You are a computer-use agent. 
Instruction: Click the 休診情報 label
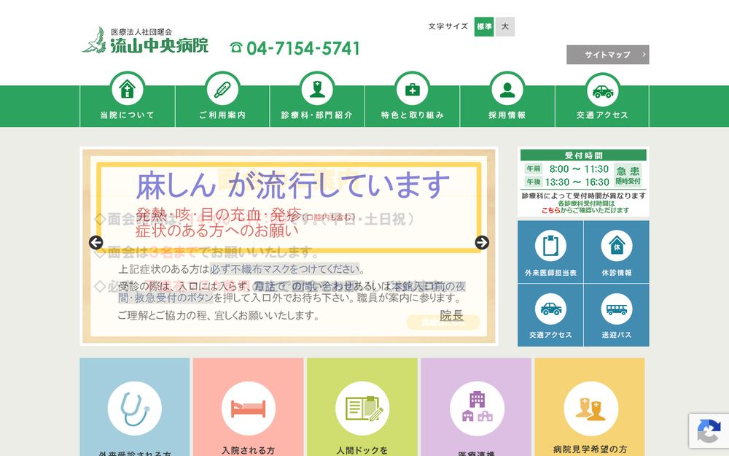(x=617, y=273)
